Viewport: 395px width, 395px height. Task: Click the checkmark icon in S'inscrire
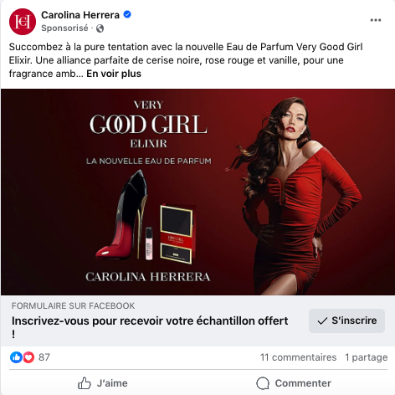tap(322, 321)
